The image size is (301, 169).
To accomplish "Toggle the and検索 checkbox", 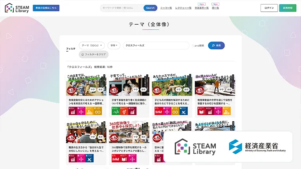I will click(193, 45).
